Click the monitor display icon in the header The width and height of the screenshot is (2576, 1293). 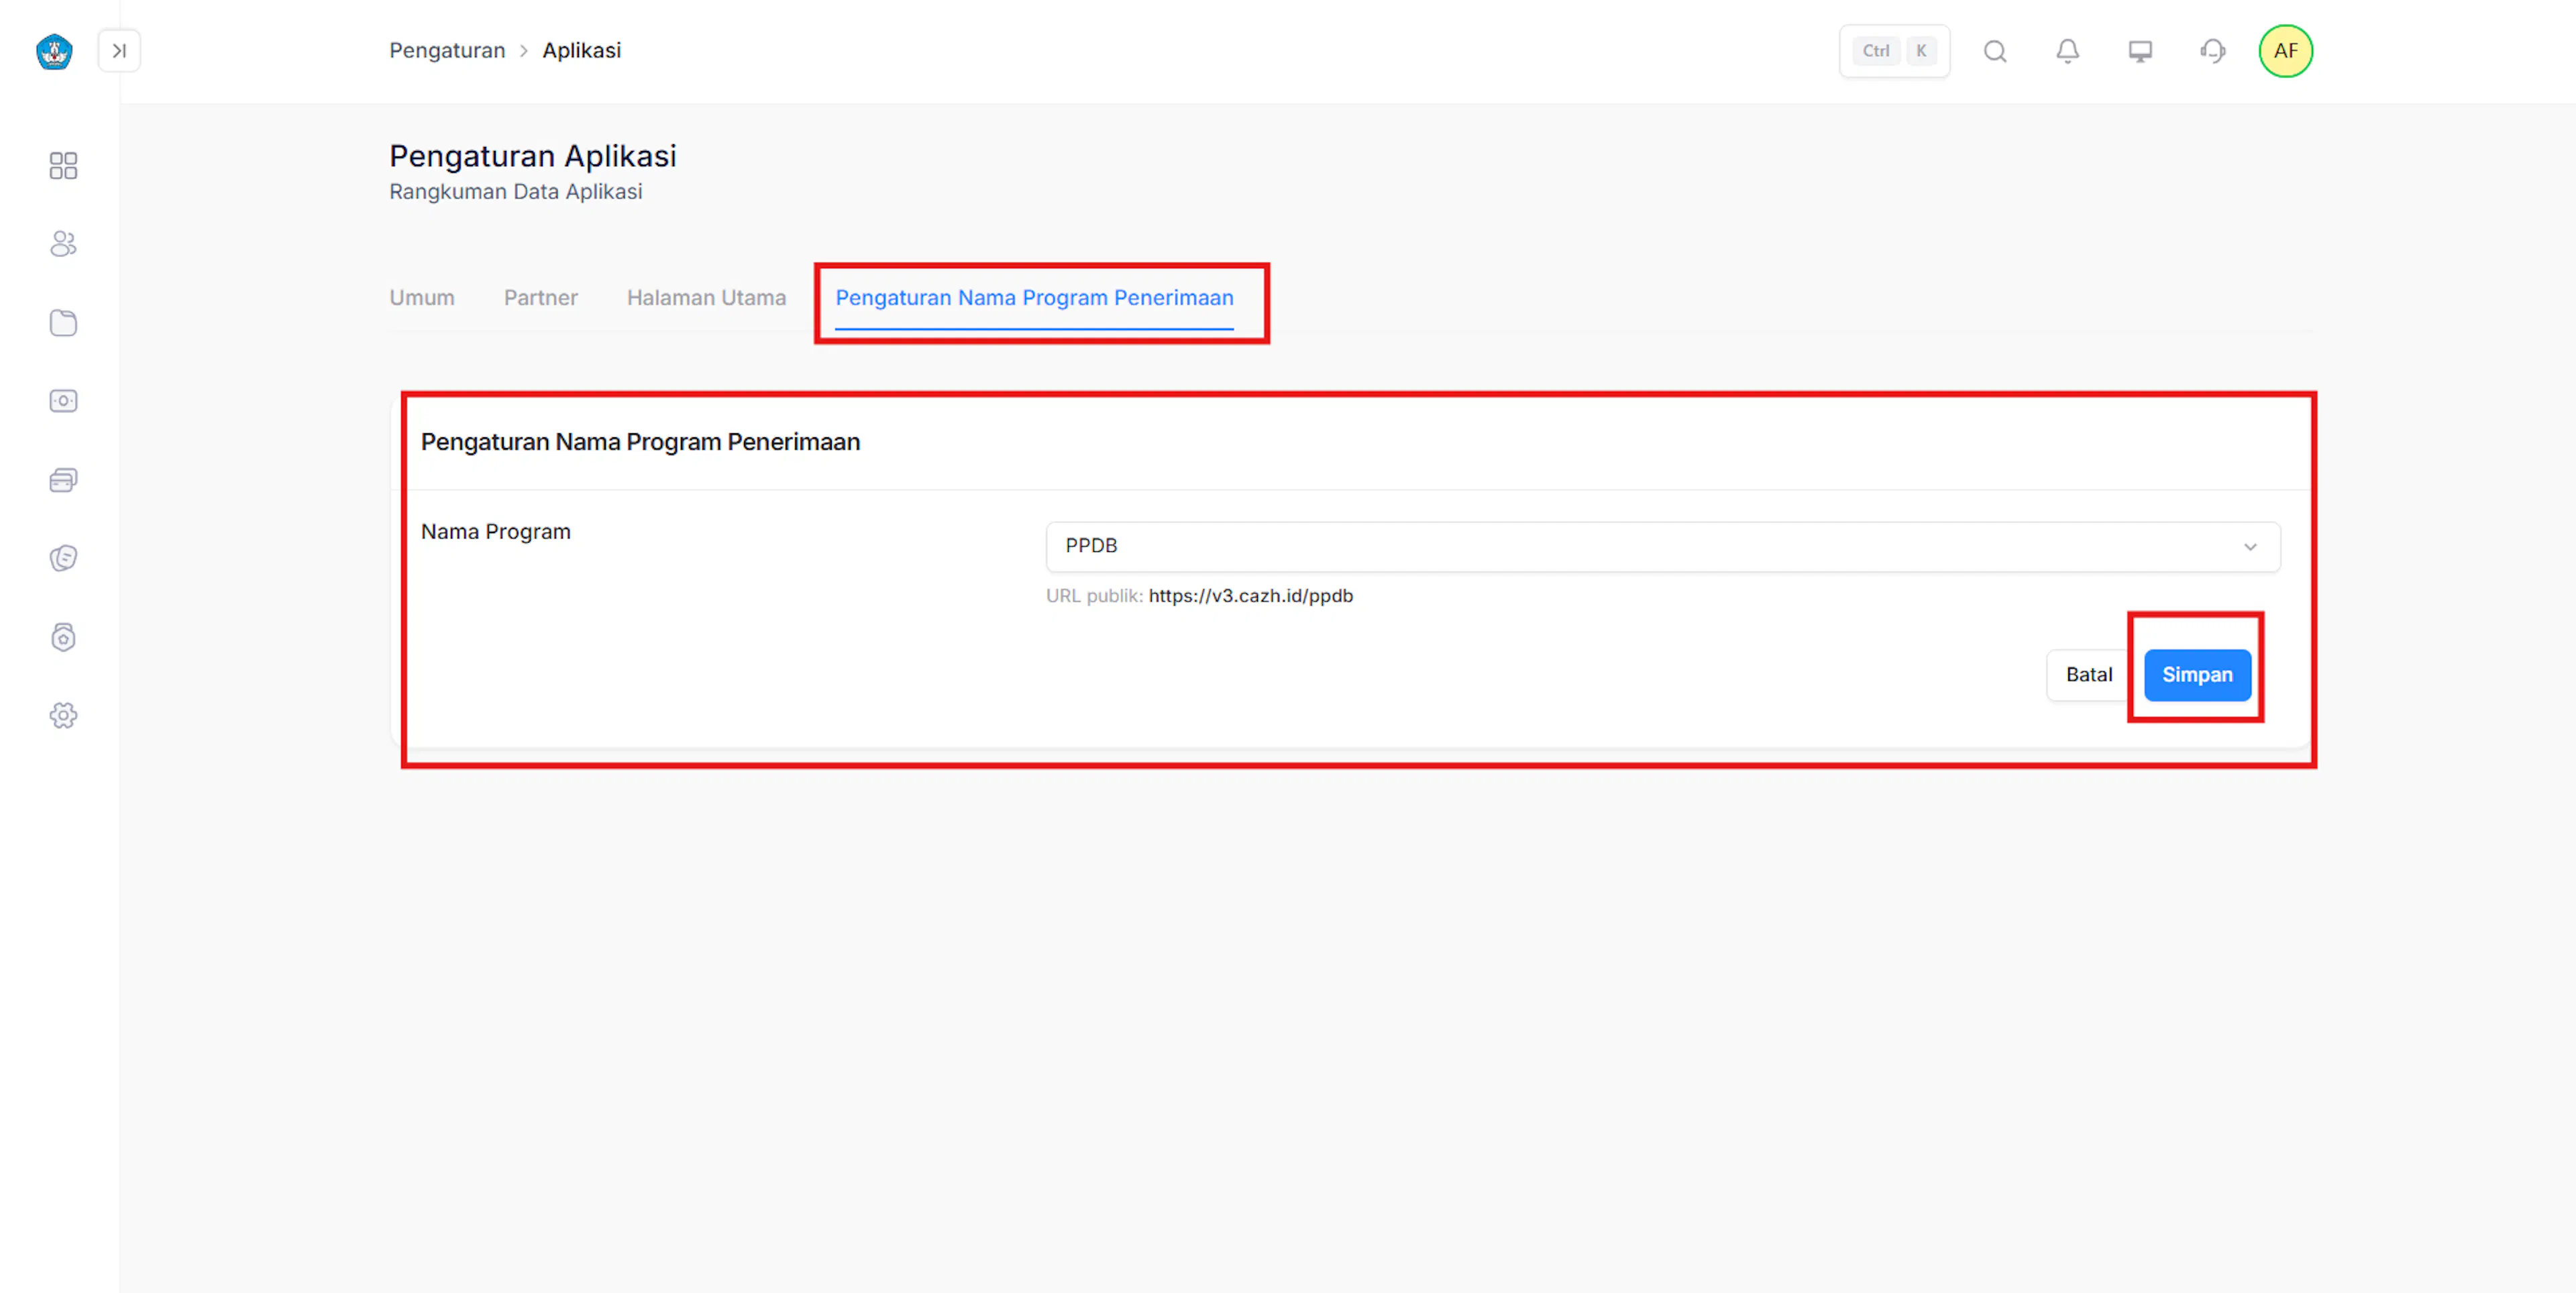pyautogui.click(x=2140, y=51)
